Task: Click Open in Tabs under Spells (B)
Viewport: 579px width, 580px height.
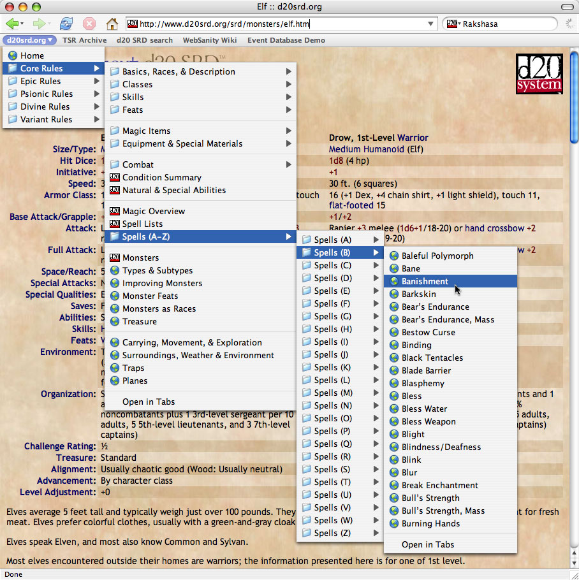Action: (x=450, y=545)
